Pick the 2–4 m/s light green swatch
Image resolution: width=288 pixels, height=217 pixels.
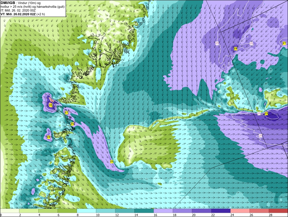click(29, 211)
